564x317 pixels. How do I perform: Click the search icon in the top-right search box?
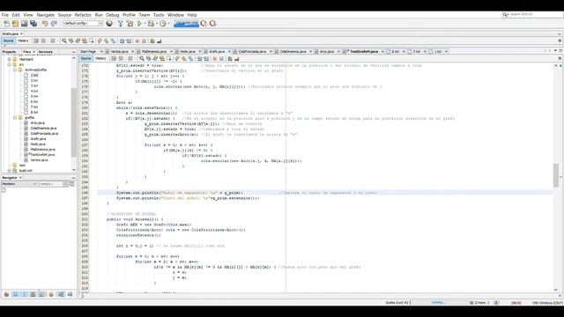click(x=505, y=14)
